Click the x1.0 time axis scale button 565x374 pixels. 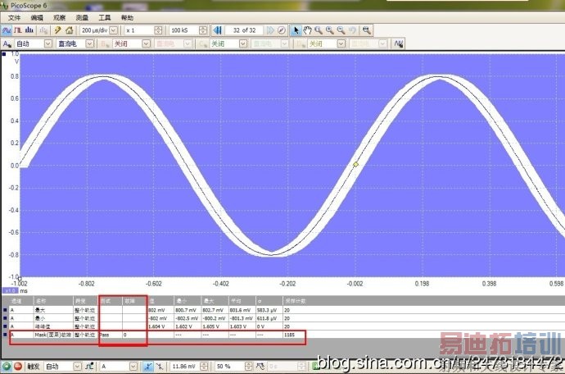[x=10, y=290]
